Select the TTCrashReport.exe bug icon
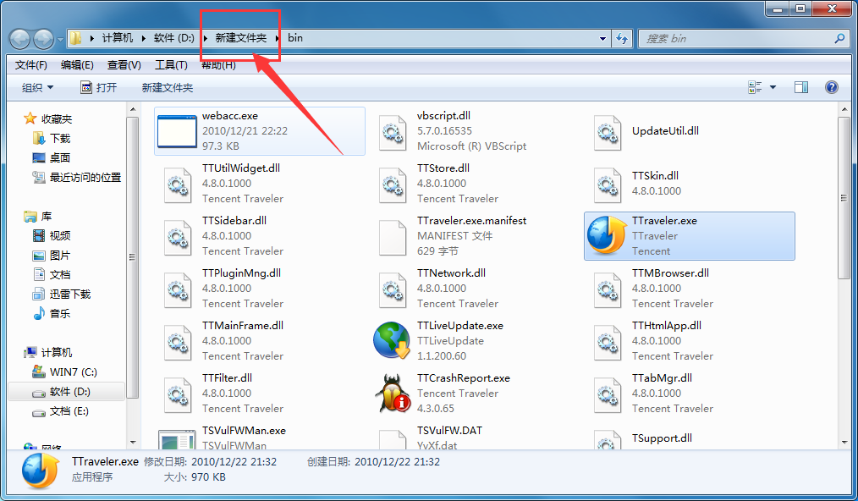This screenshot has height=501, width=858. pyautogui.click(x=392, y=394)
